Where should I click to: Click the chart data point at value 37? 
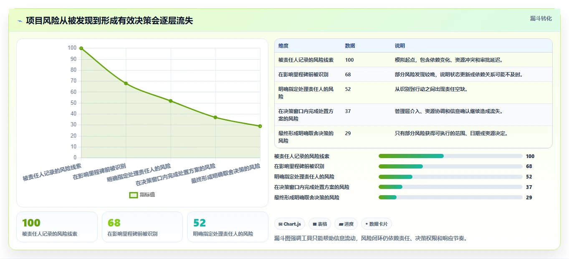pyautogui.click(x=215, y=117)
